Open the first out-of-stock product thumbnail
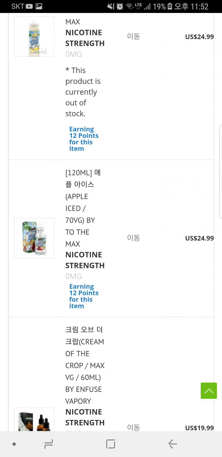 coord(34,37)
